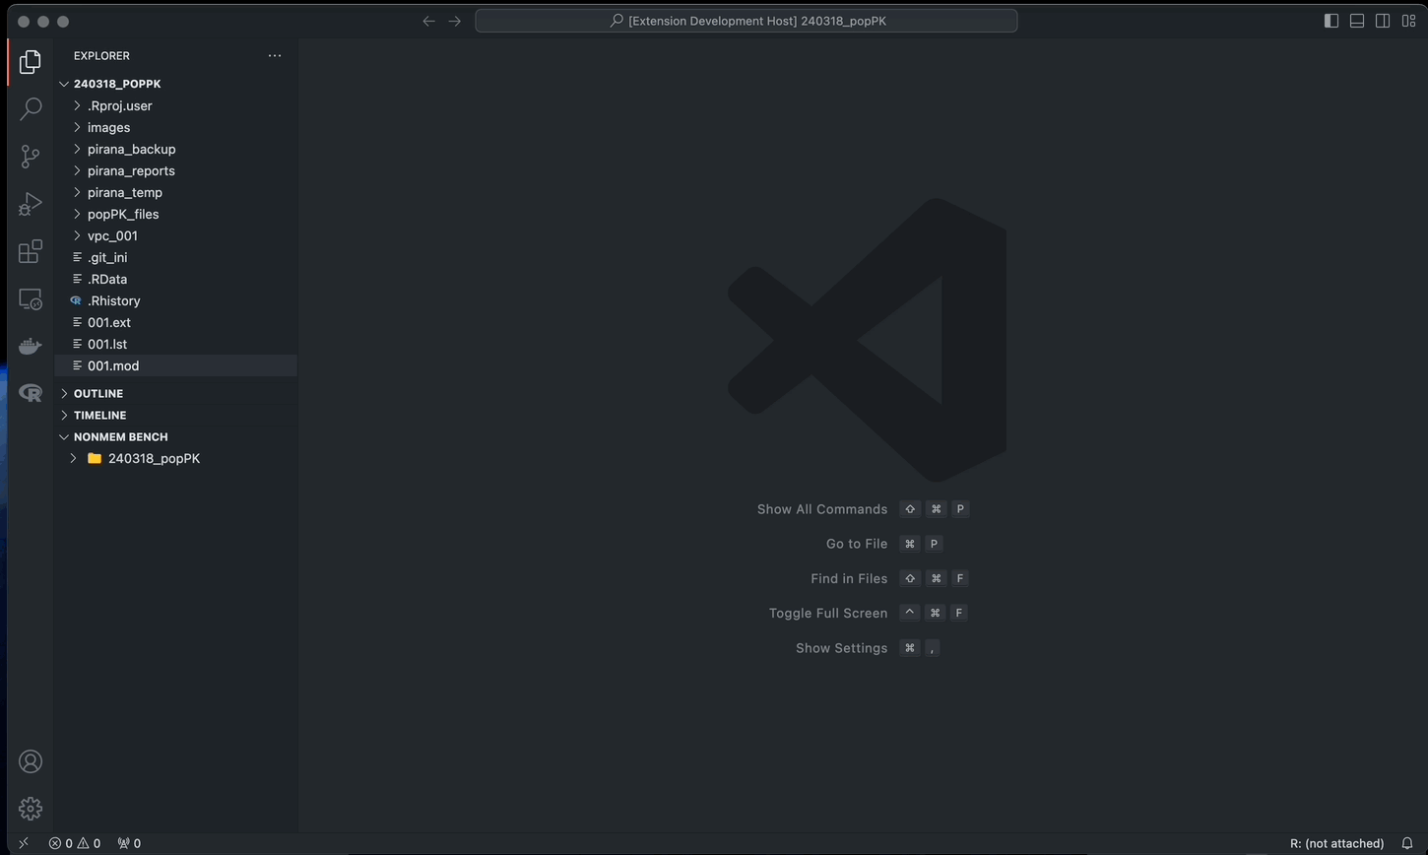Open the Extensions view
This screenshot has width=1428, height=855.
31,251
